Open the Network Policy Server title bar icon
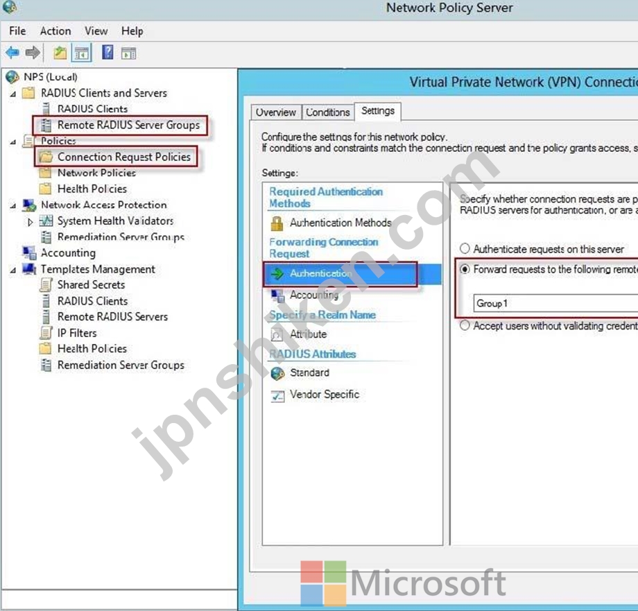Image resolution: width=638 pixels, height=611 pixels. (10, 7)
